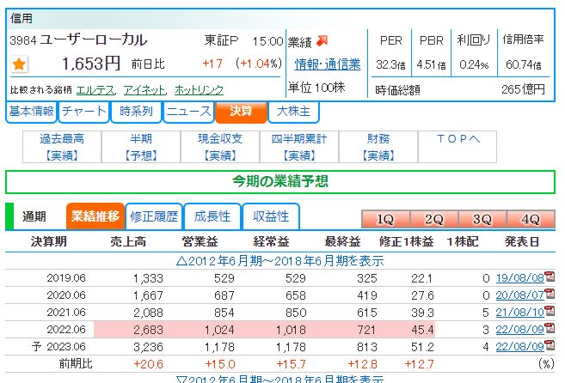Click 2022.06 sales value 2,683
565x383 pixels.
[148, 330]
